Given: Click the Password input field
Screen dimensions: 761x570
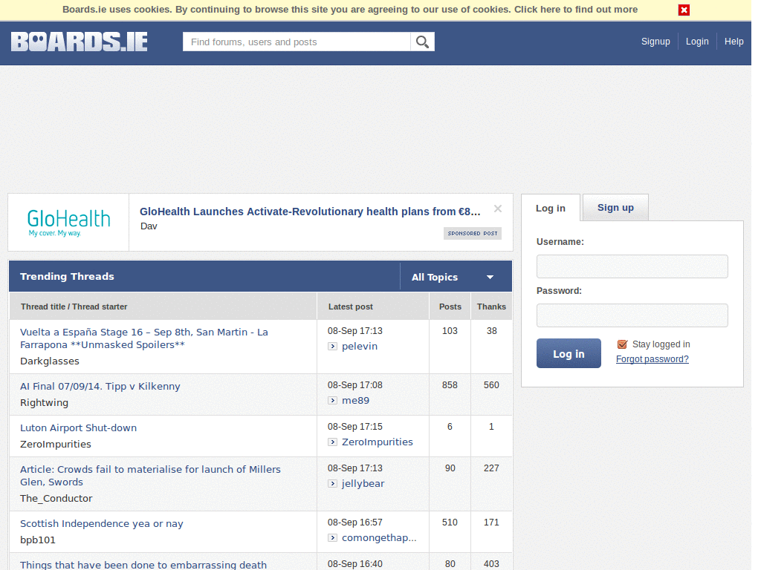Looking at the screenshot, I should 632,315.
